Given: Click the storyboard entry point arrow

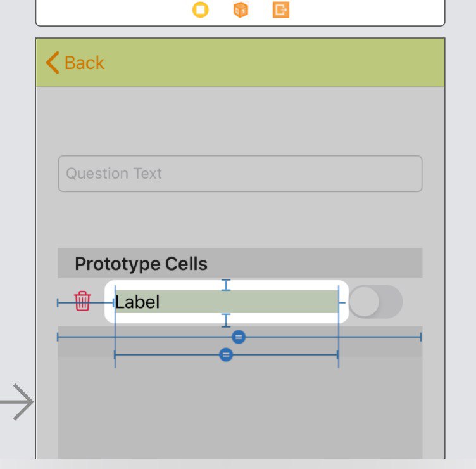Looking at the screenshot, I should 18,403.
